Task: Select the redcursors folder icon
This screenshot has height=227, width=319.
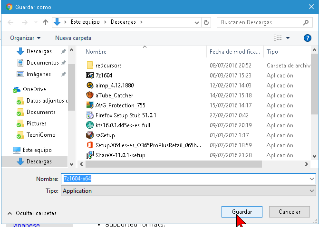Action: tap(90, 66)
